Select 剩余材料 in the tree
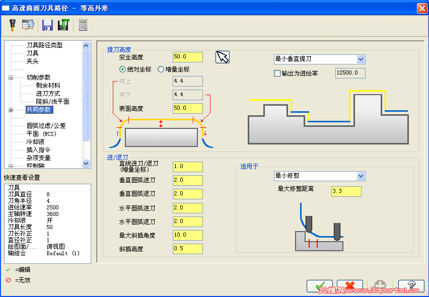 click(x=48, y=86)
